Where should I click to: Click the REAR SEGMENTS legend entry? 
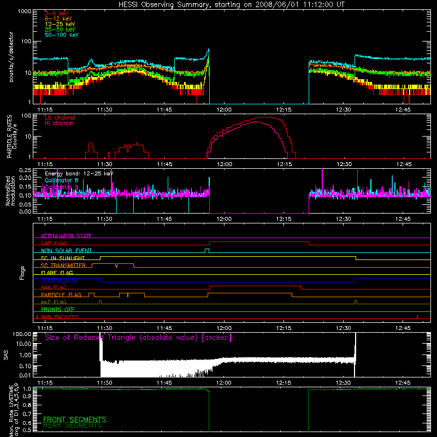click(73, 426)
